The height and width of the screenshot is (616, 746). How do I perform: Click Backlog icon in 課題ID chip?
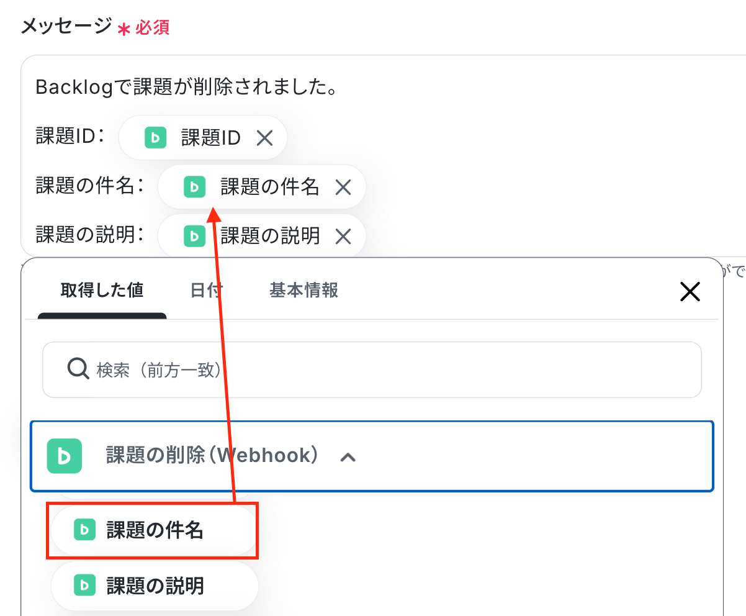click(x=155, y=138)
